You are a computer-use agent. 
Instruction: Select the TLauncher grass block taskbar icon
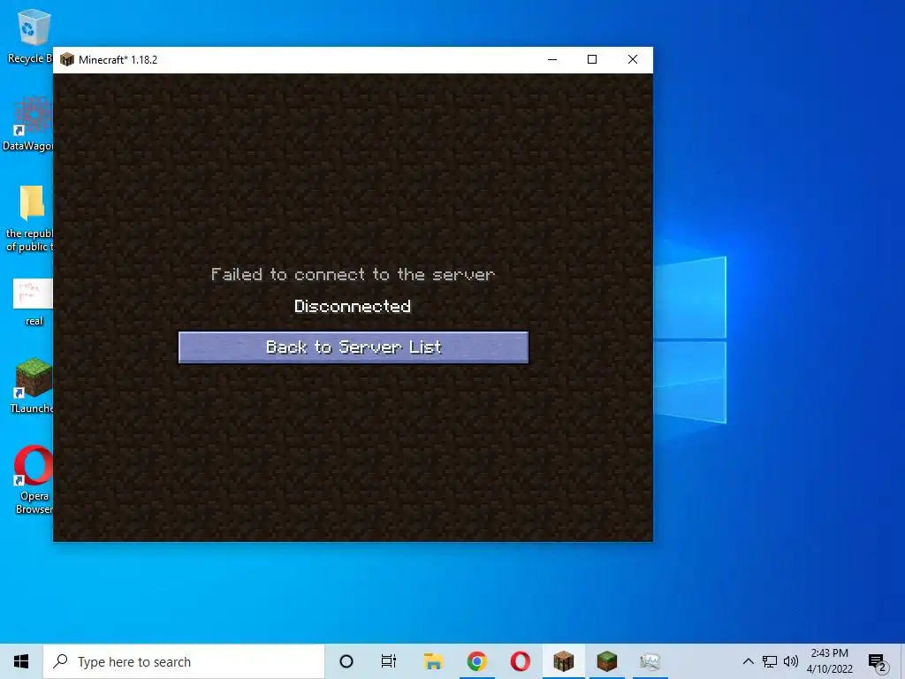(606, 661)
